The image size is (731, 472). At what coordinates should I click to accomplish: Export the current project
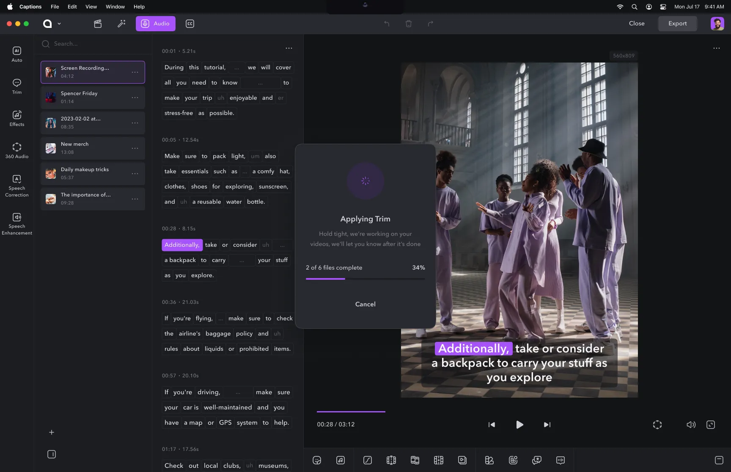point(677,24)
